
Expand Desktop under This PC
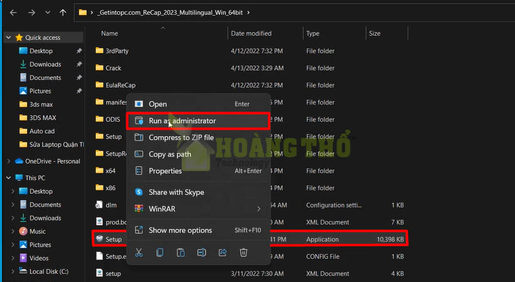[x=13, y=191]
